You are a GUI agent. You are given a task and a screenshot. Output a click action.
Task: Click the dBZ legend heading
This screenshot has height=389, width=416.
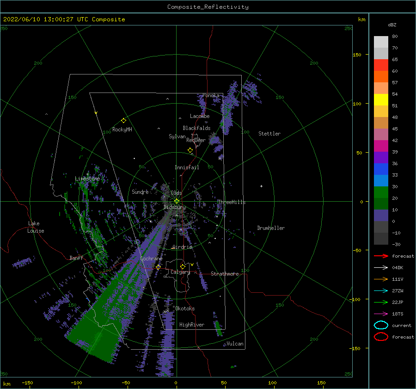click(x=392, y=25)
